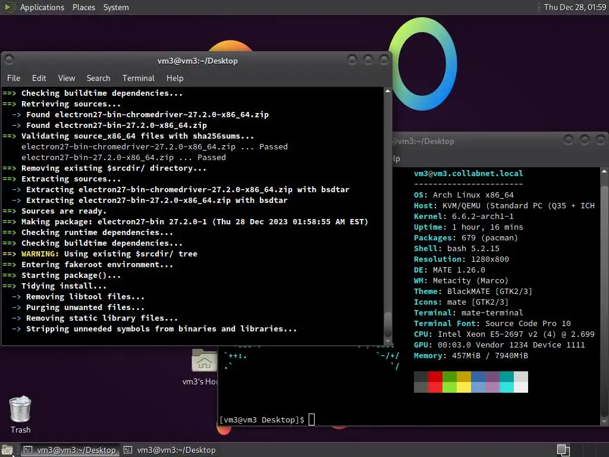Click the white color swatch in neofetch palette
Viewport: 609px width, 457px height.
pos(521,382)
